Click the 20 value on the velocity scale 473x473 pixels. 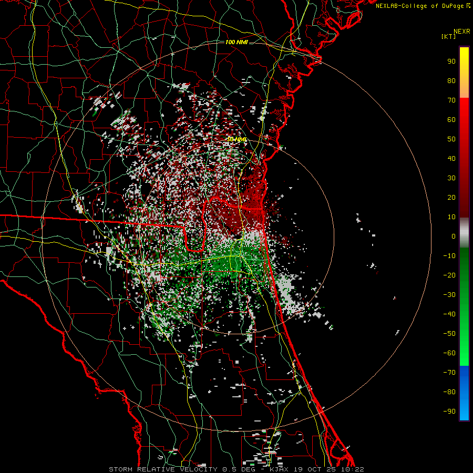coord(451,198)
